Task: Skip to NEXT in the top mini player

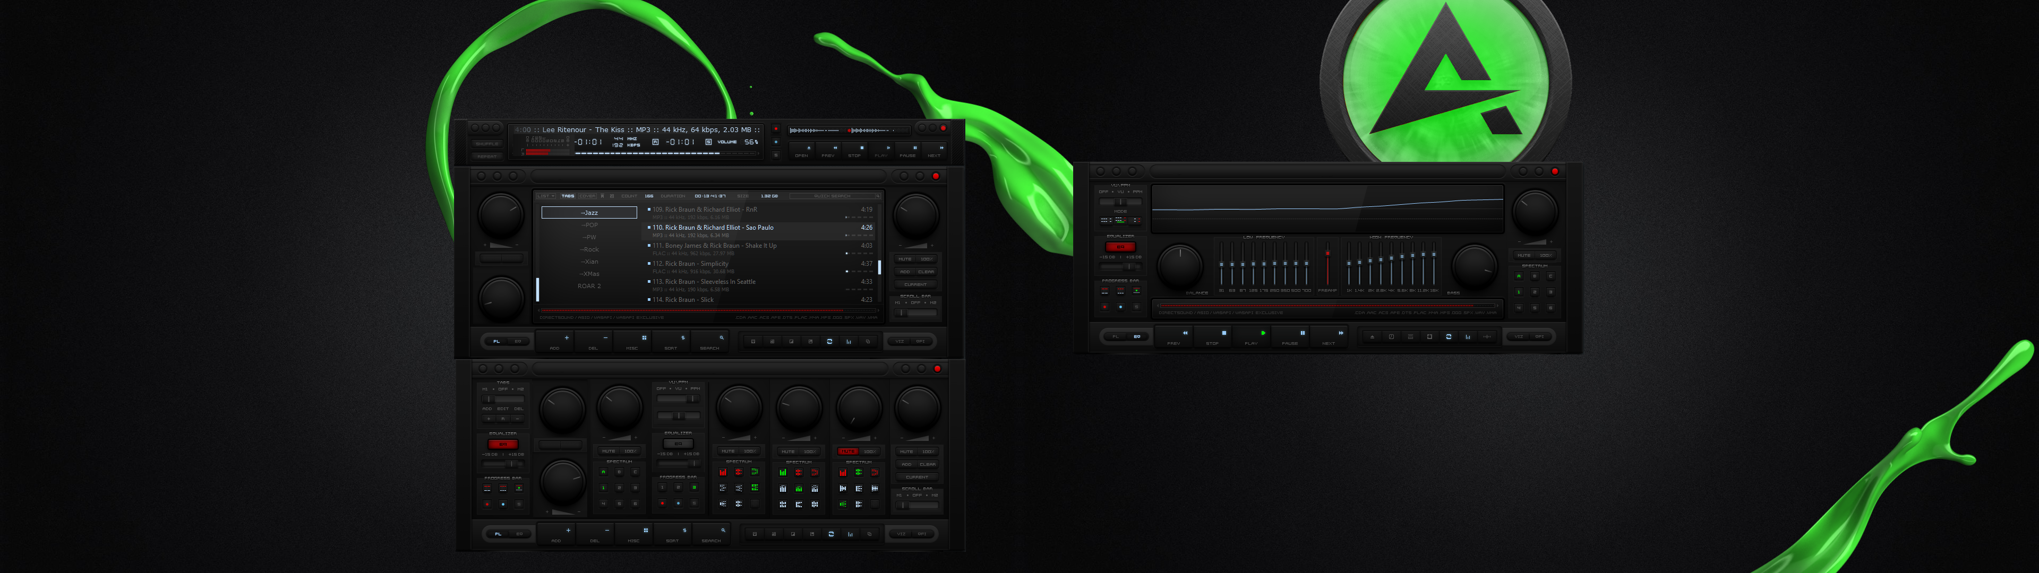Action: tap(935, 150)
